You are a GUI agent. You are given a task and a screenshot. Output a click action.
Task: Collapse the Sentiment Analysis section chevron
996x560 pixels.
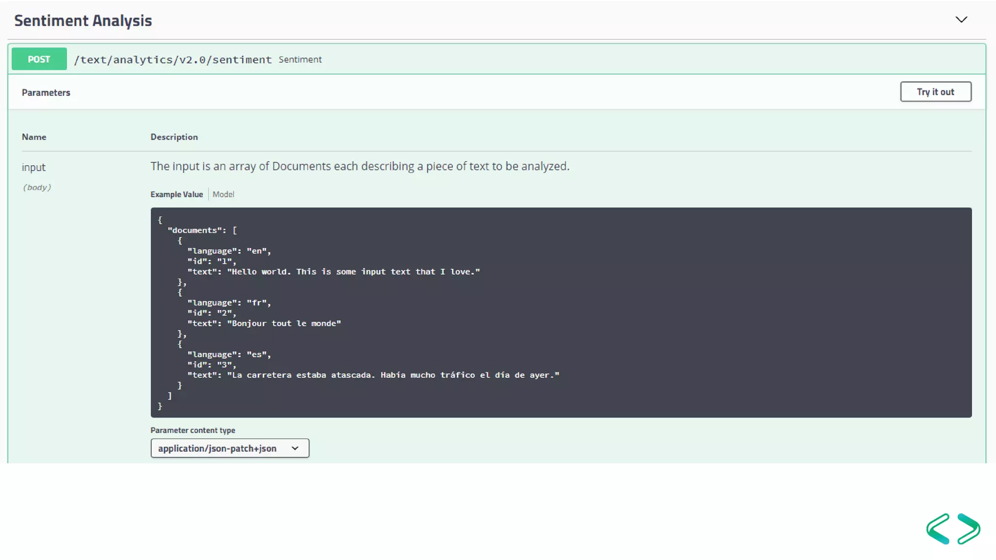point(961,20)
